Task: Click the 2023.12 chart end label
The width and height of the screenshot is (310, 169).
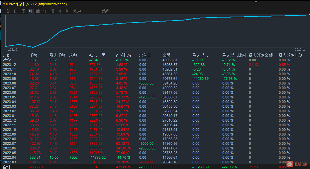Action: tap(300, 50)
